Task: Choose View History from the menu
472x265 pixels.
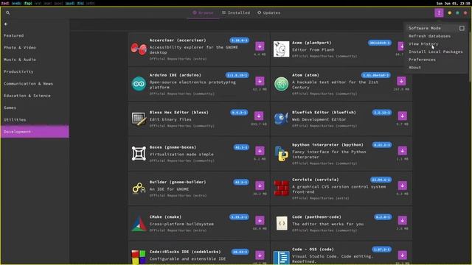Action: 423,44
